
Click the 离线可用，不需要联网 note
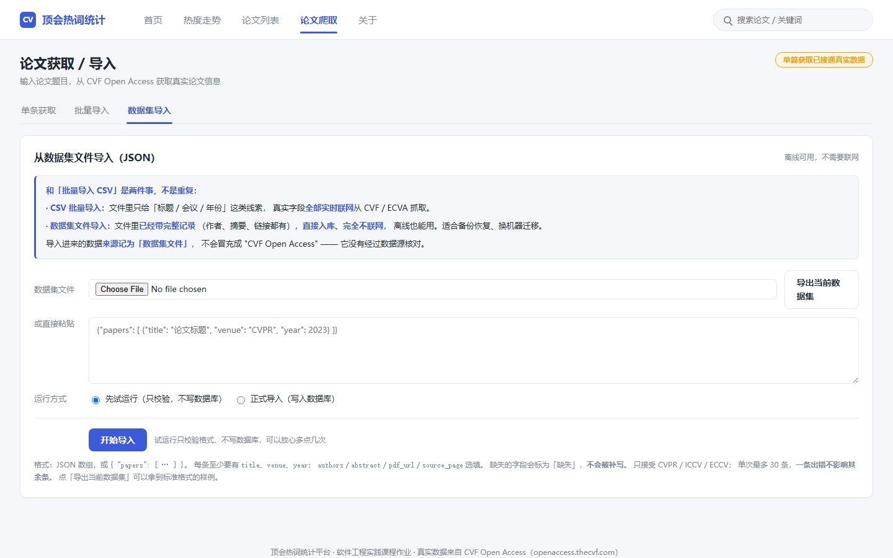[822, 157]
